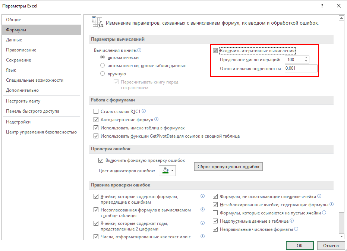Click info icon for Ячейки, которые содержат годы
Image resolution: width=347 pixels, height=251 pixels.
click(x=202, y=223)
